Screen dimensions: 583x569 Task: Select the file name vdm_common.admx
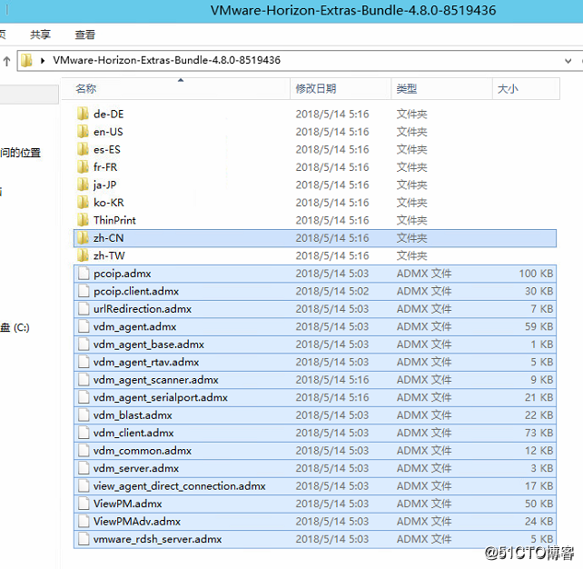pos(143,451)
